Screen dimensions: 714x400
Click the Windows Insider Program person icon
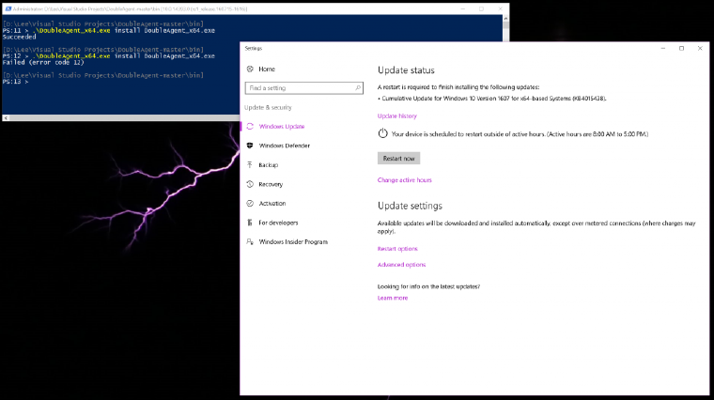click(x=250, y=241)
